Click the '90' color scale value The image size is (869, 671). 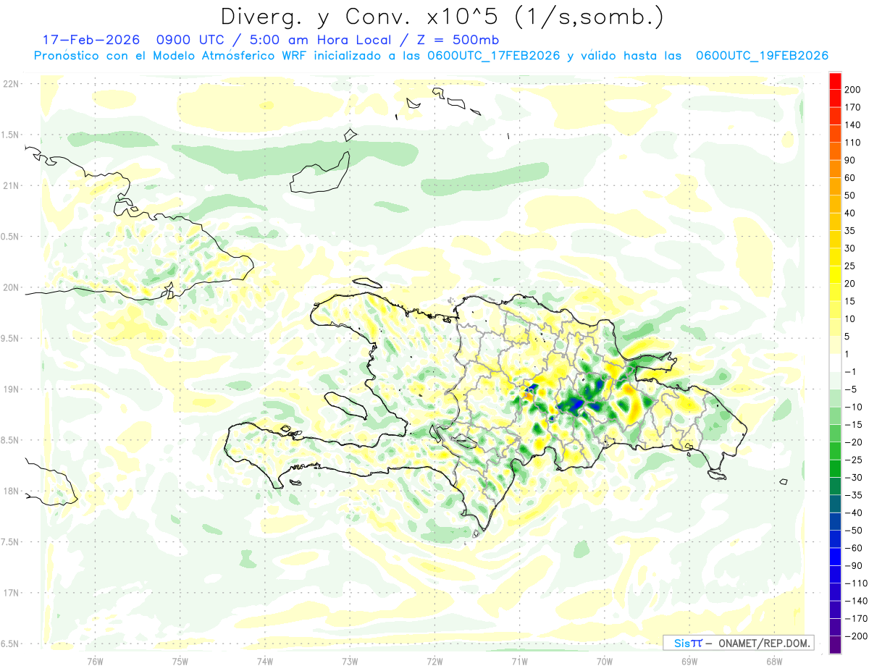(x=851, y=160)
